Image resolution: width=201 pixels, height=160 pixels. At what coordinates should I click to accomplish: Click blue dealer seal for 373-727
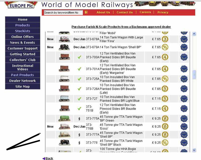point(184,99)
